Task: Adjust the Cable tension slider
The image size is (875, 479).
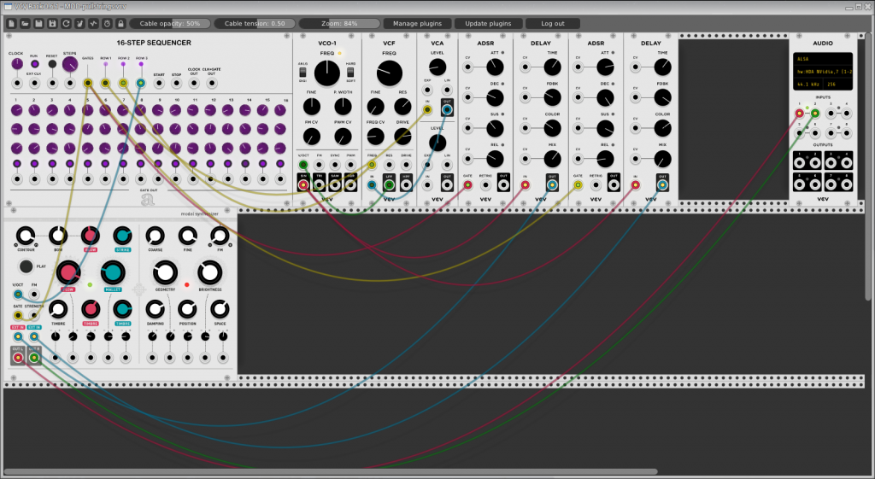Action: pyautogui.click(x=255, y=23)
